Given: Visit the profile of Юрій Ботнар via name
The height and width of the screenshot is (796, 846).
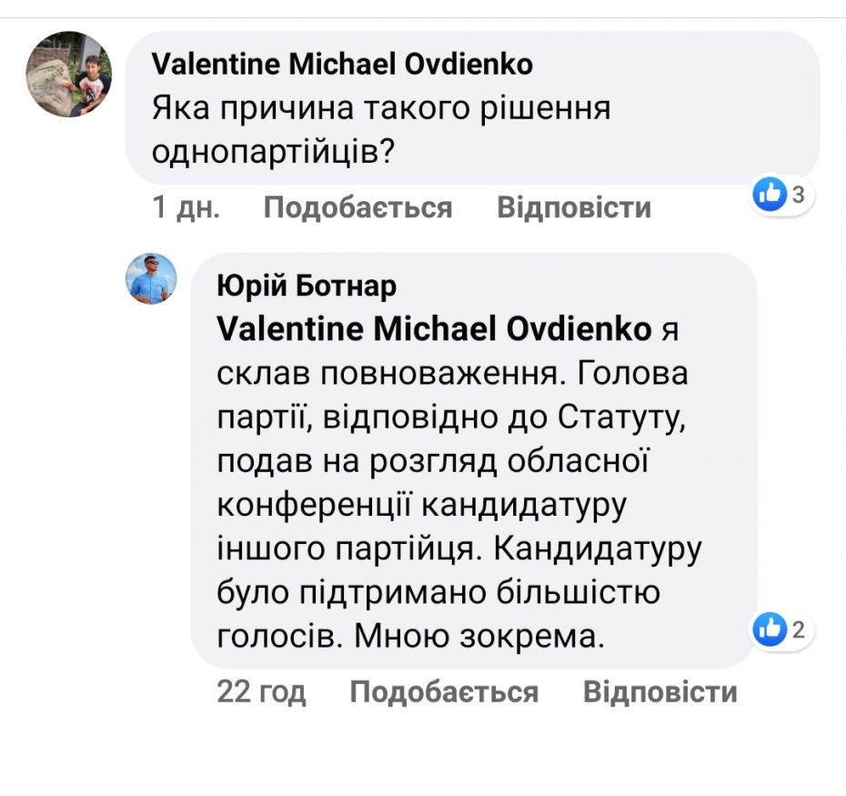Looking at the screenshot, I should point(307,286).
